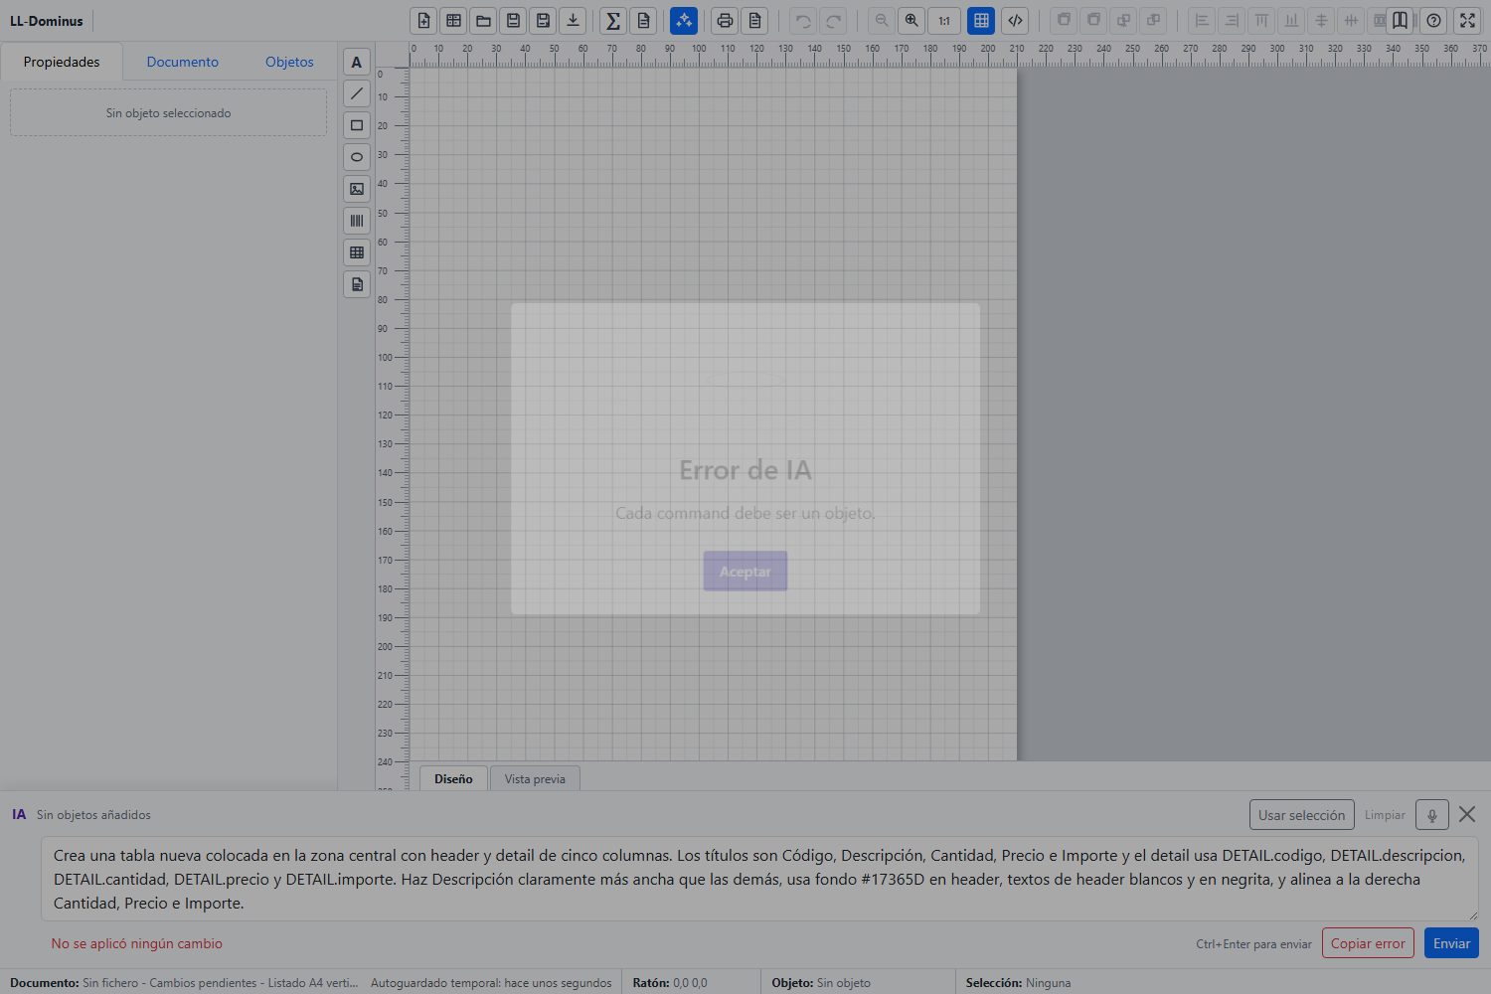Open the sigma formulas tool
Screen dimensions: 1491x994
(614, 21)
